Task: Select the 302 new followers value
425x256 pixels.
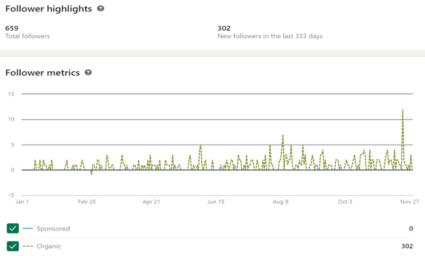Action: coord(224,28)
